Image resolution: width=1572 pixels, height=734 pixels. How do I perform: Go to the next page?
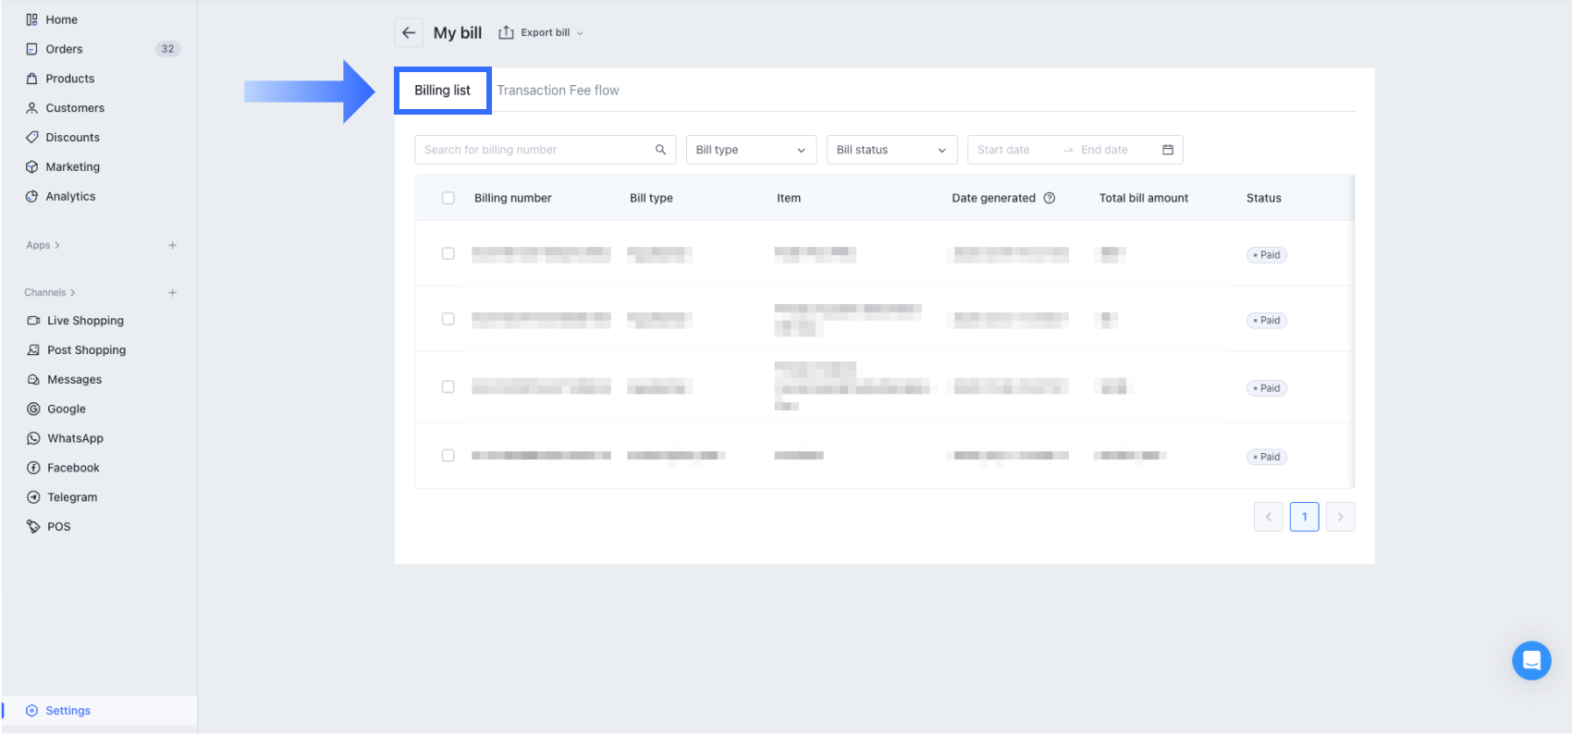(1341, 517)
